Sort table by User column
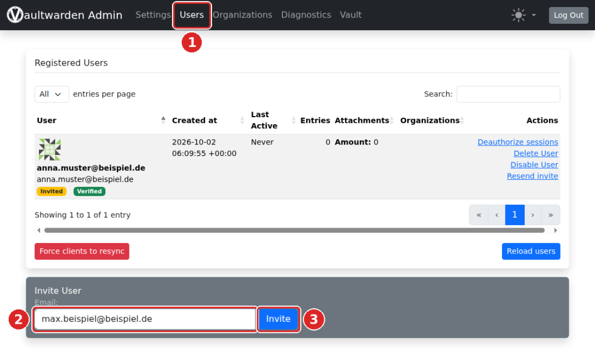This screenshot has width=595, height=351. [102, 120]
